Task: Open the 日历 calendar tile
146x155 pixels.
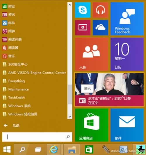Action: [x=127, y=54]
